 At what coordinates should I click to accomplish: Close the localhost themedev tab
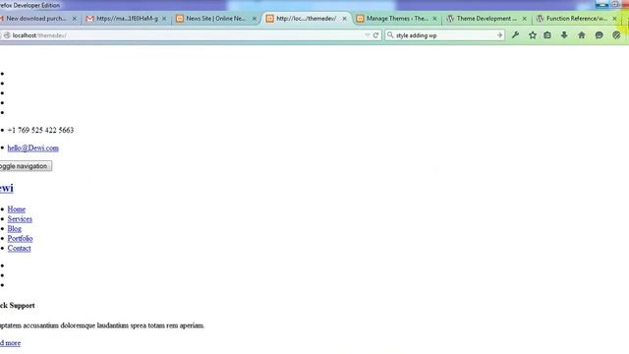[344, 19]
